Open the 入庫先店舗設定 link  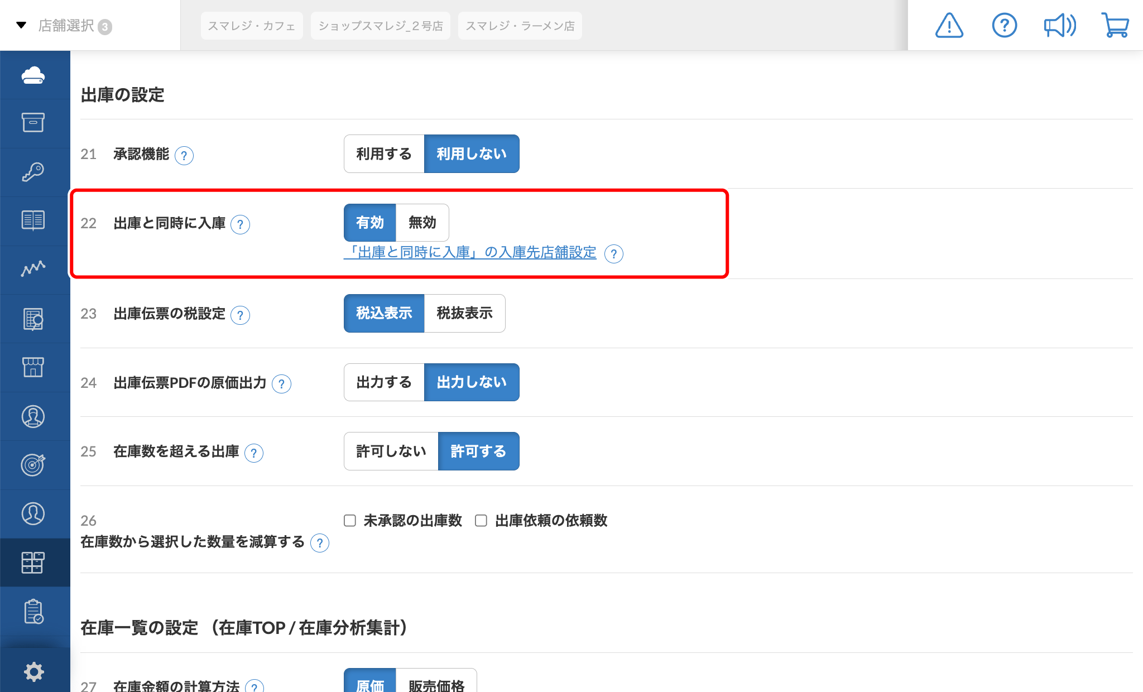(x=470, y=253)
